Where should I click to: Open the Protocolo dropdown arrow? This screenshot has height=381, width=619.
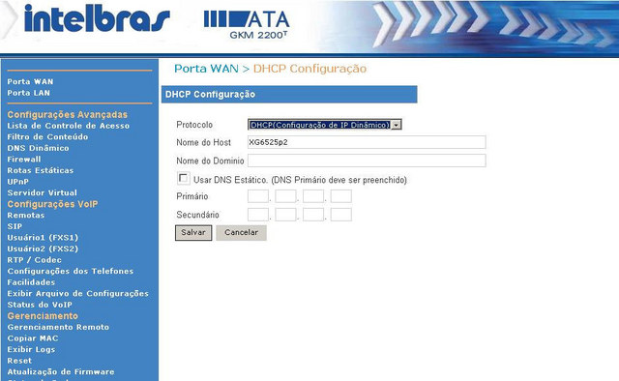[397, 125]
